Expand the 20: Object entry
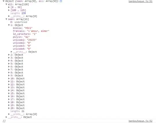This screenshot has height=123, width=156. click(9, 108)
